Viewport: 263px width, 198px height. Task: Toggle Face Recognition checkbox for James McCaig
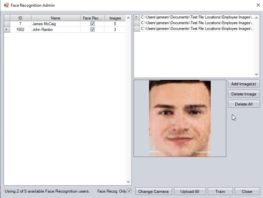pos(92,24)
